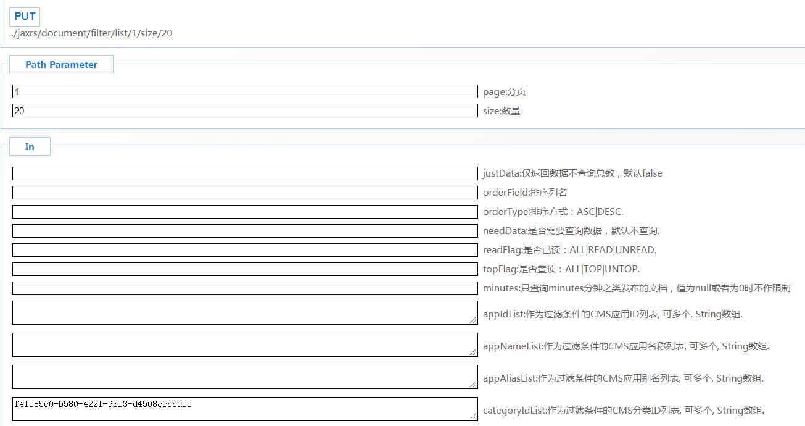Click the page path parameter field

pos(245,91)
